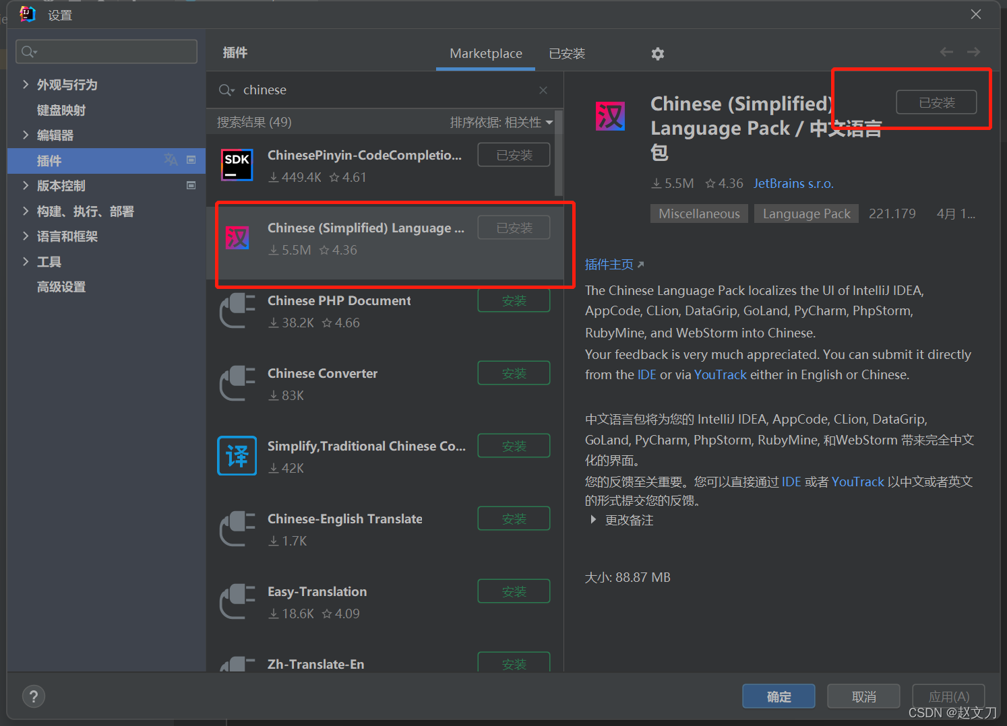The height and width of the screenshot is (726, 1007).
Task: Expand the 外观与行为 tree node
Action: click(26, 84)
